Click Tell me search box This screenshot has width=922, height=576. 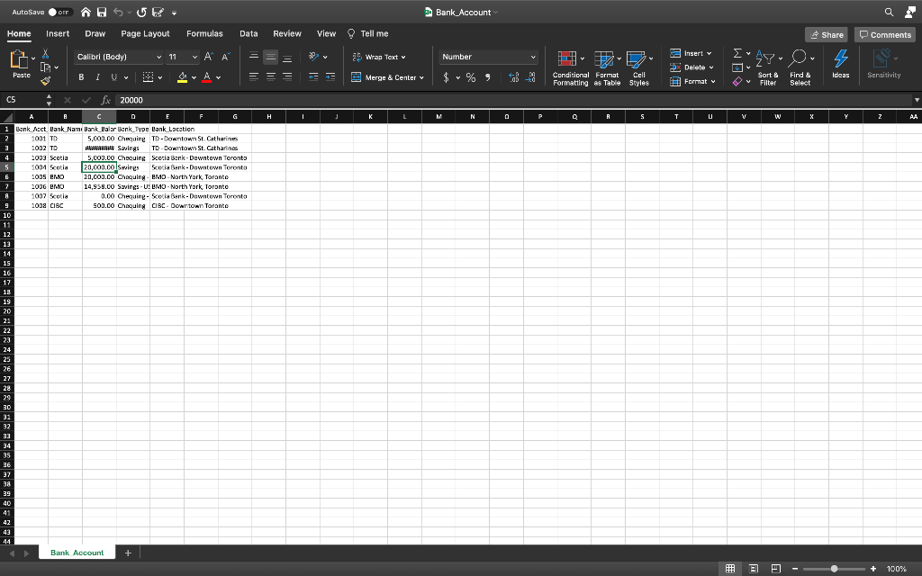tap(368, 33)
